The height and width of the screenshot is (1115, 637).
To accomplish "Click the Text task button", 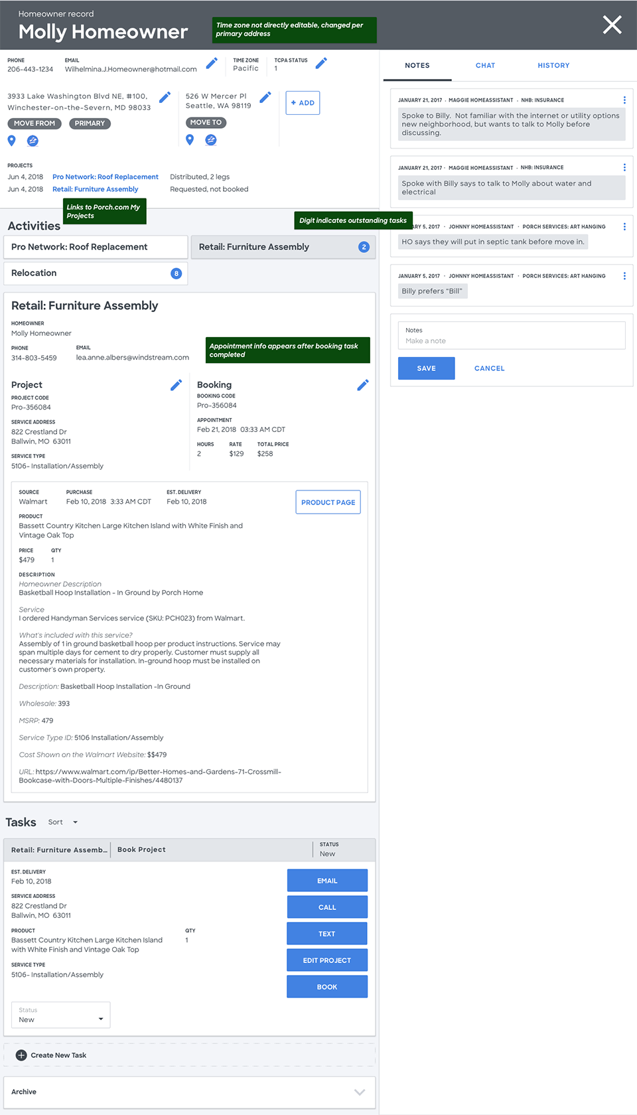I will (327, 934).
